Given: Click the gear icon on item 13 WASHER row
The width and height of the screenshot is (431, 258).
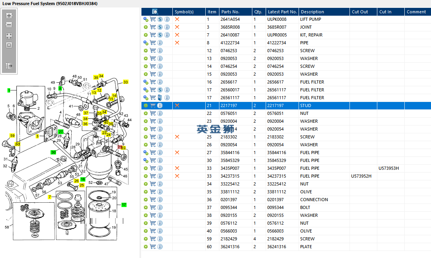Looking at the screenshot, I should point(146,58).
